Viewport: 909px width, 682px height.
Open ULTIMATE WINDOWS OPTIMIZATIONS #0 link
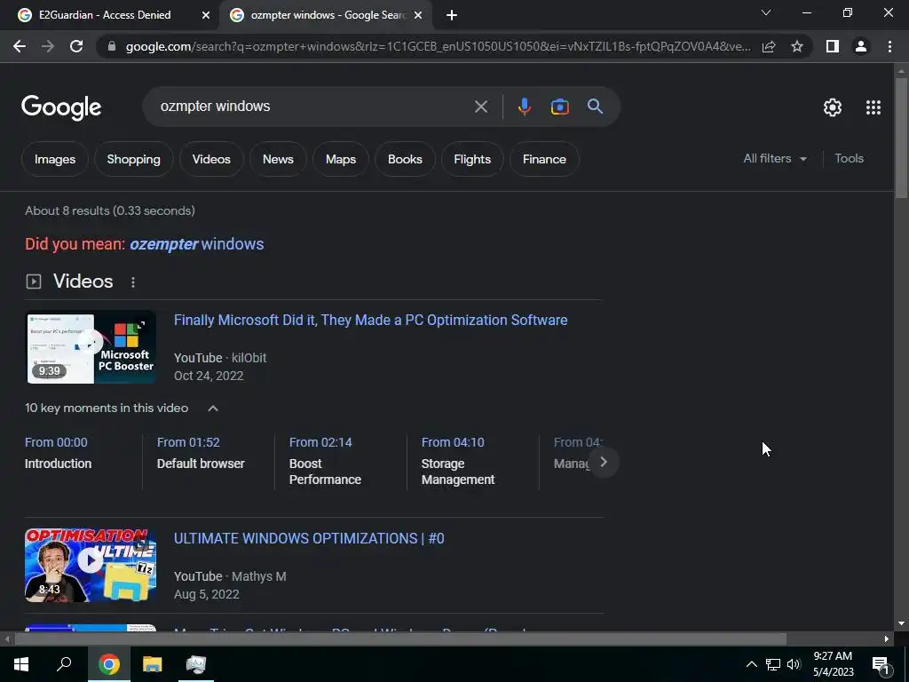(309, 538)
